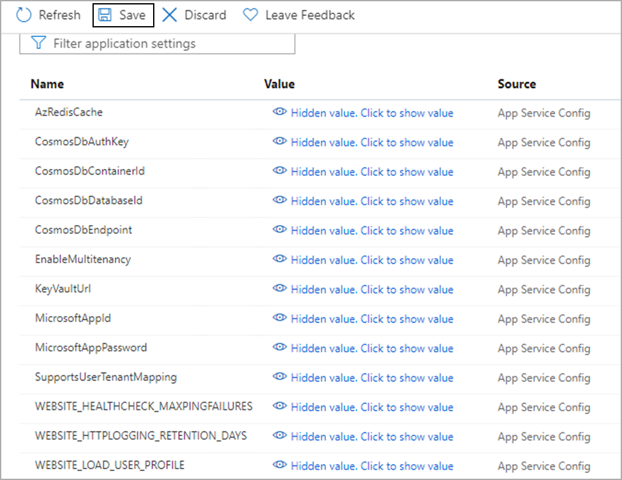This screenshot has height=480, width=622.
Task: Click to show value for MicrosoftAppId
Action: click(372, 319)
